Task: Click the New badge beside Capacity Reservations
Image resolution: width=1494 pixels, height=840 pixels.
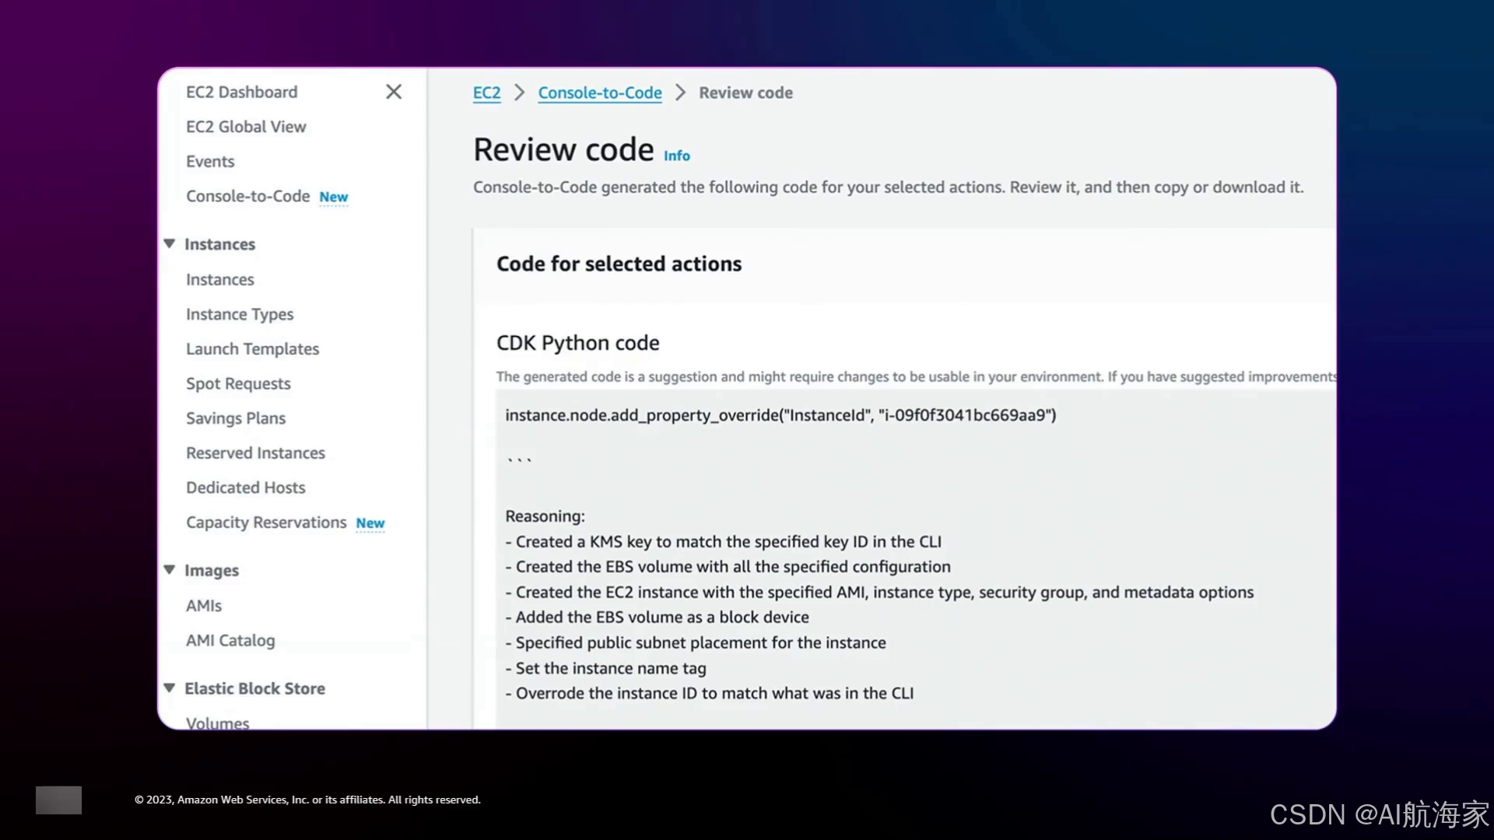Action: pos(370,523)
